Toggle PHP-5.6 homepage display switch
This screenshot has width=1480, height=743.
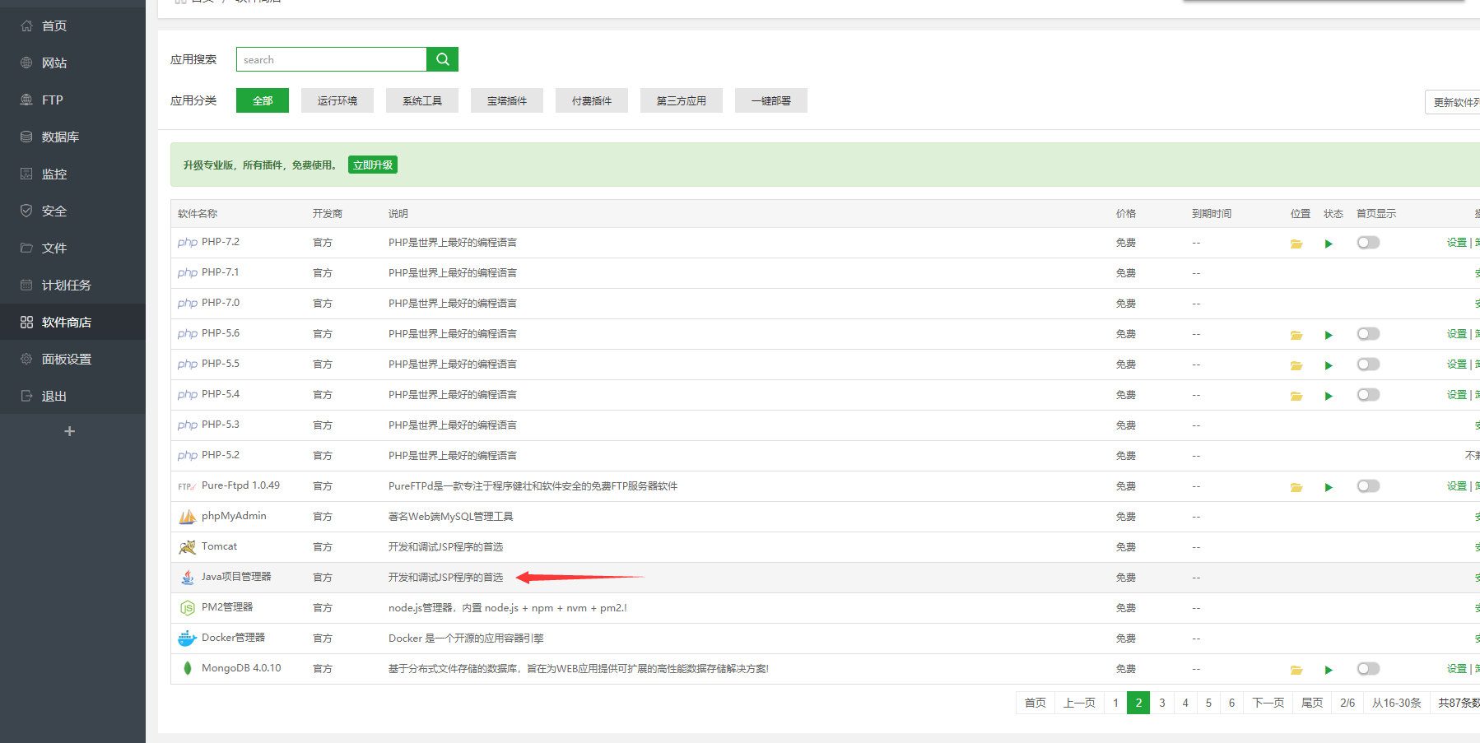[1368, 334]
